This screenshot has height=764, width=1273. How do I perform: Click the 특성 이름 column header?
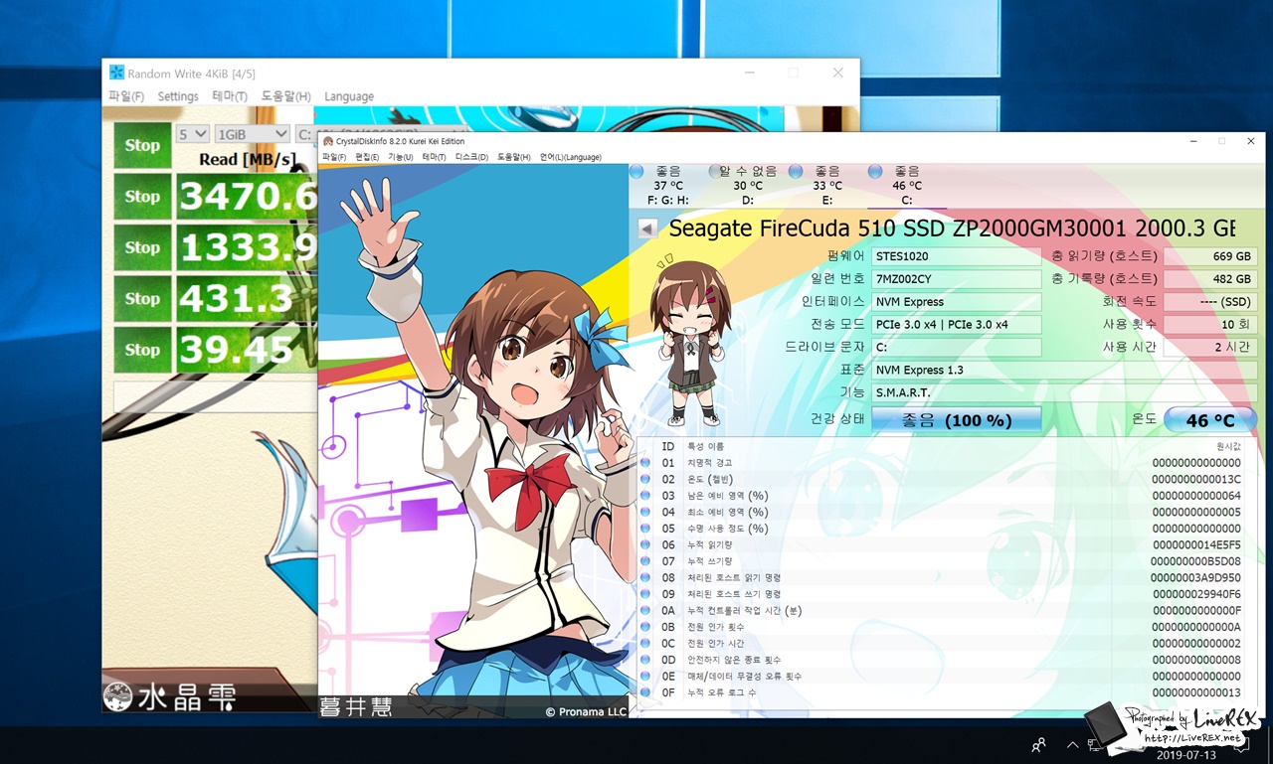(706, 447)
